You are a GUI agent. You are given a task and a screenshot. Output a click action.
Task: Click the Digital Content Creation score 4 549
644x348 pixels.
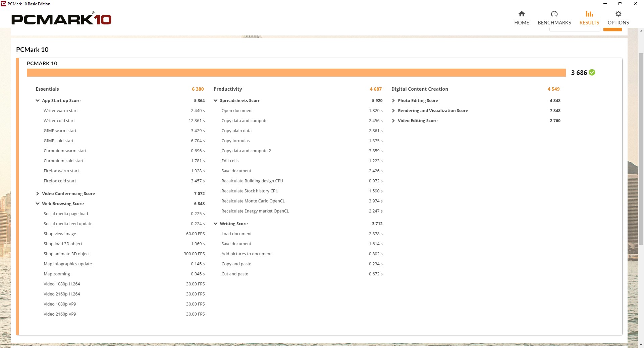[x=553, y=89]
